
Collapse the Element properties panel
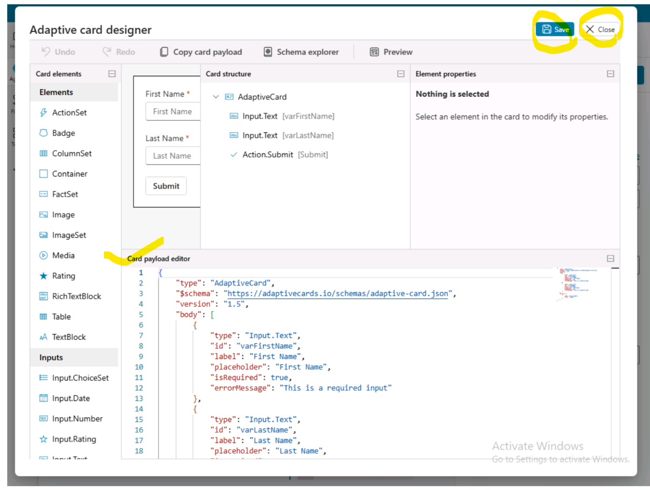[610, 74]
